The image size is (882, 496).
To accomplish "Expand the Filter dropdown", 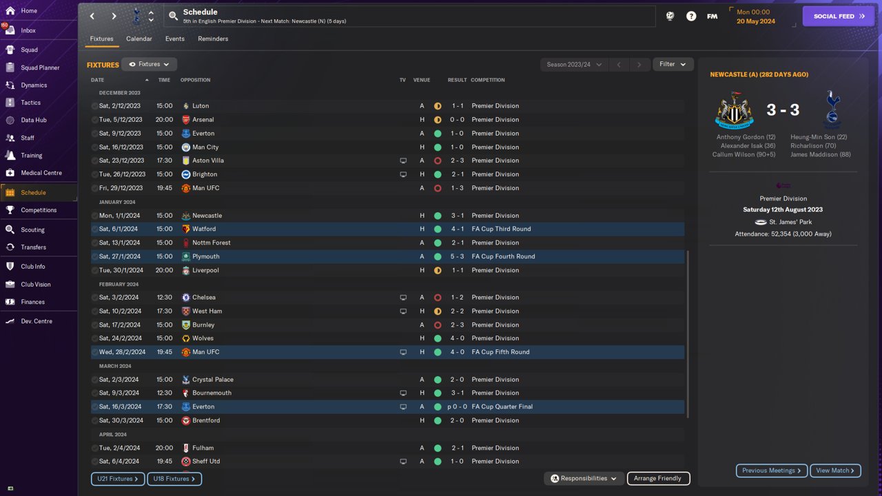I will click(673, 64).
